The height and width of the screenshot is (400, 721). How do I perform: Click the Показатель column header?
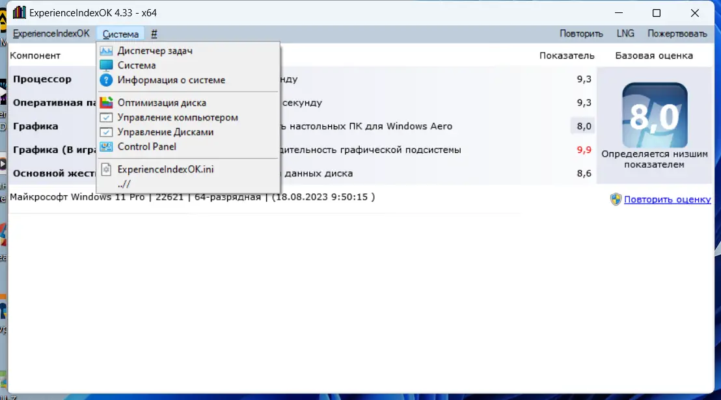567,56
